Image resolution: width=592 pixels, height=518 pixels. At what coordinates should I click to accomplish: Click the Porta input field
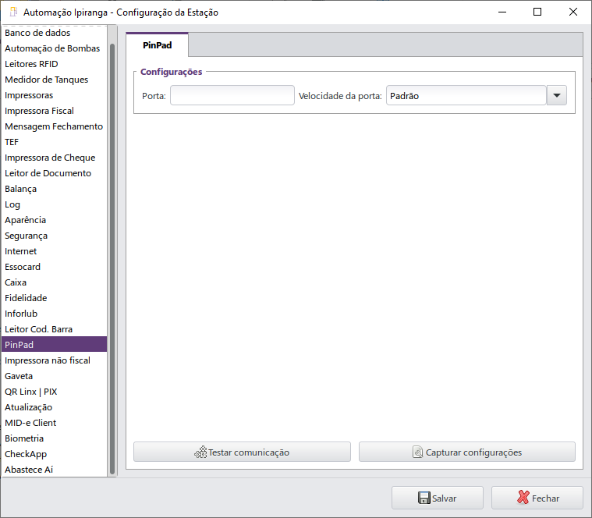click(232, 95)
